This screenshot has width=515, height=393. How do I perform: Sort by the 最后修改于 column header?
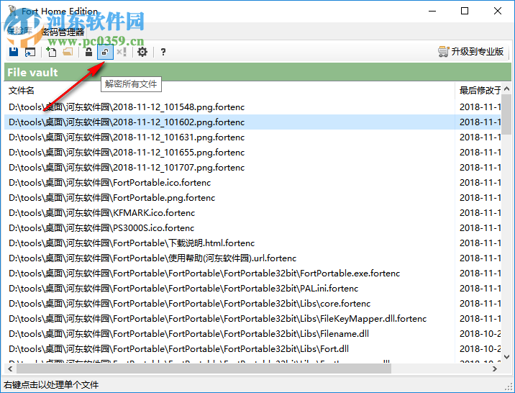coord(480,91)
